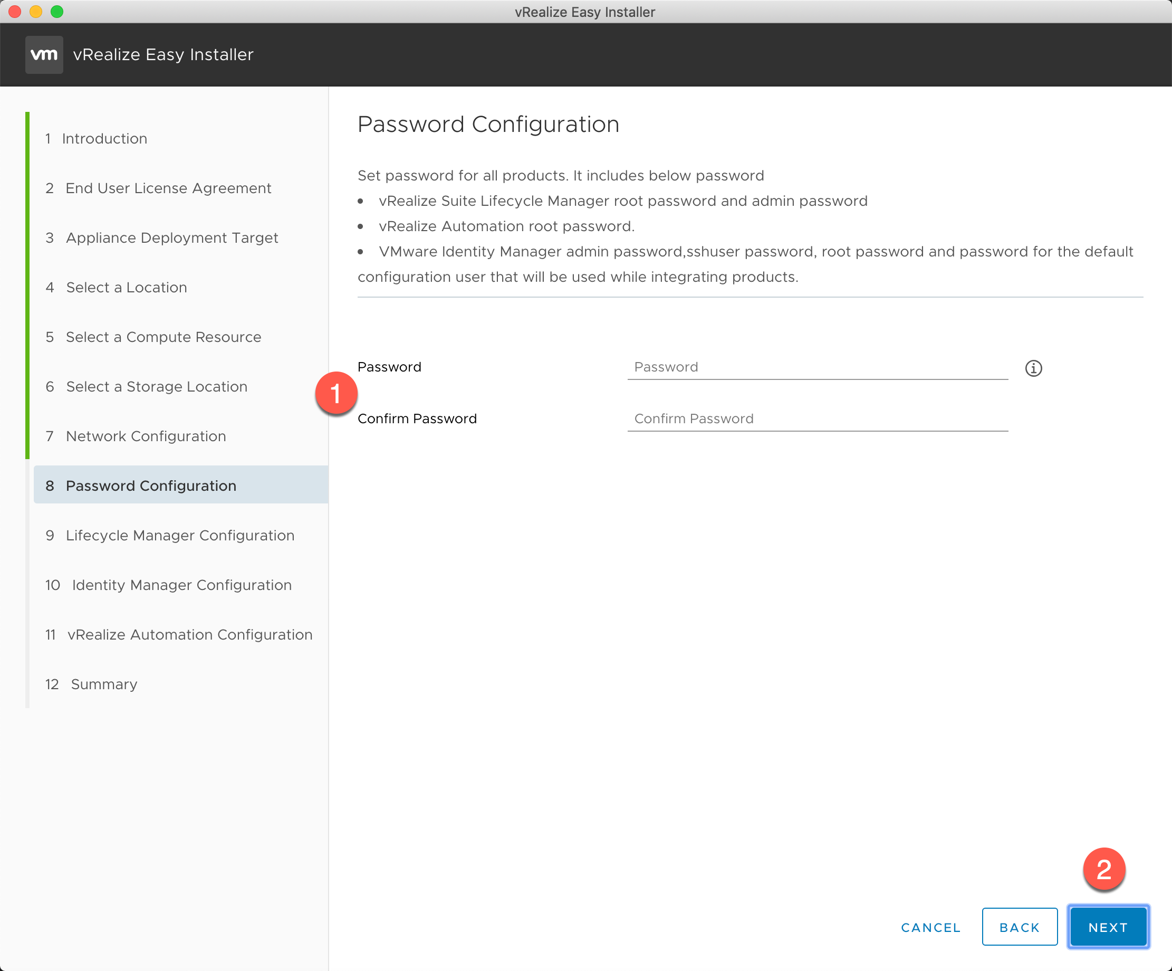The width and height of the screenshot is (1172, 971).
Task: Click the VMware vm logo icon
Action: (44, 55)
